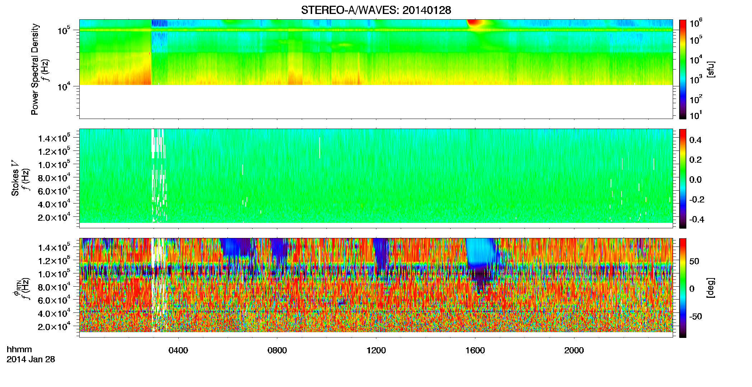Click the -0.4 label on the Stokes colorbar
Image resolution: width=752 pixels, height=387 pixels.
[697, 220]
